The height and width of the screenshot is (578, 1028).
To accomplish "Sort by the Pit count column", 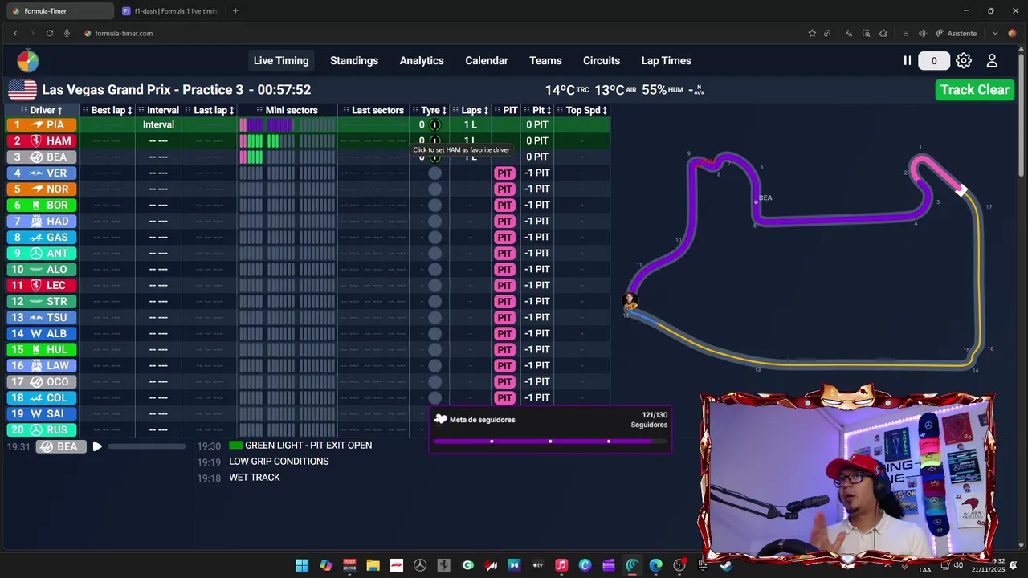I will [537, 110].
